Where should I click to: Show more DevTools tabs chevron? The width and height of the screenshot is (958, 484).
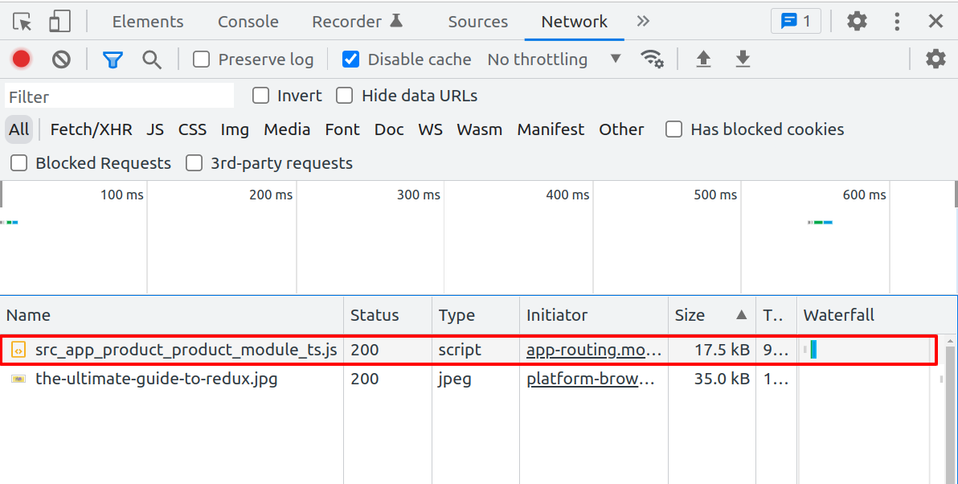click(x=643, y=22)
